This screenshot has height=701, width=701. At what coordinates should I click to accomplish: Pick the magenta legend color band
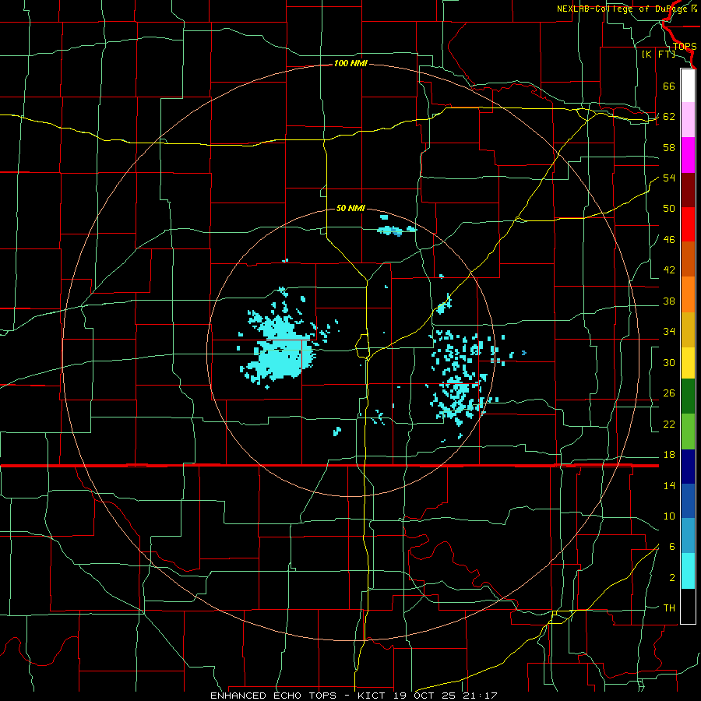(x=688, y=155)
